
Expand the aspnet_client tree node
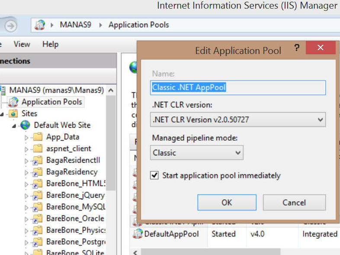point(26,149)
